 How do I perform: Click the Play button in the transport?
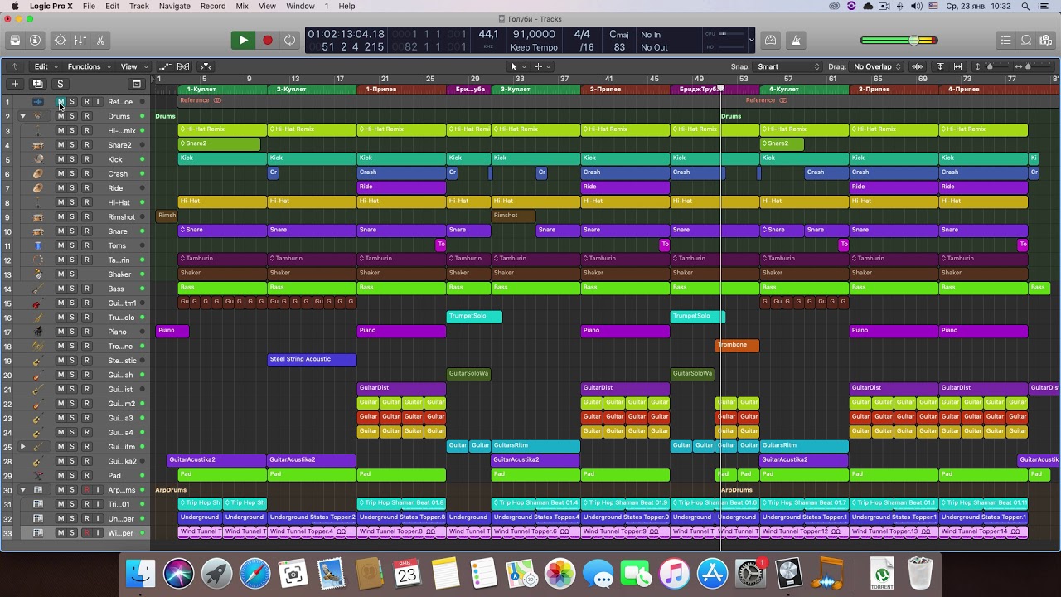(x=243, y=40)
